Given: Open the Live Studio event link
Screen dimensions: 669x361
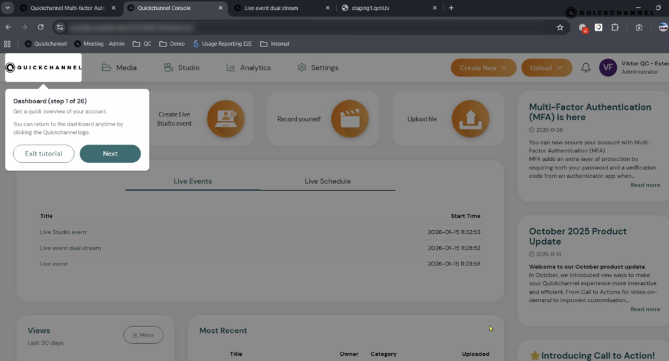Looking at the screenshot, I should point(63,232).
